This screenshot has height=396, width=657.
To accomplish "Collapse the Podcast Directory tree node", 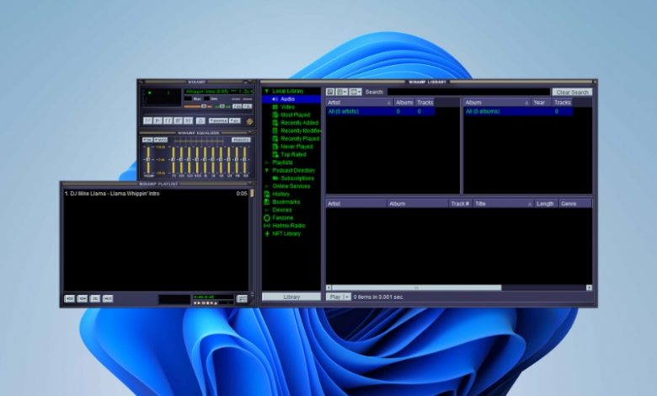I will click(x=266, y=170).
